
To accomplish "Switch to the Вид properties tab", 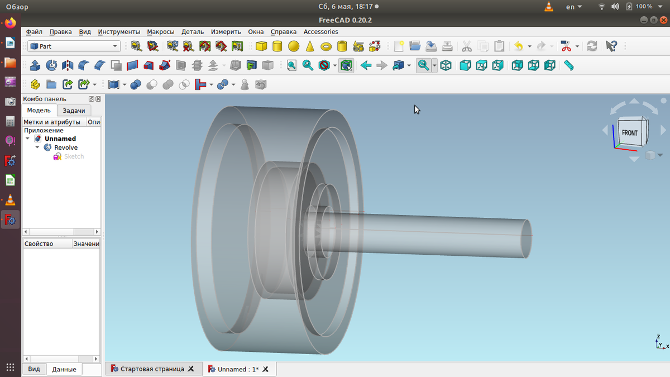I will click(34, 369).
